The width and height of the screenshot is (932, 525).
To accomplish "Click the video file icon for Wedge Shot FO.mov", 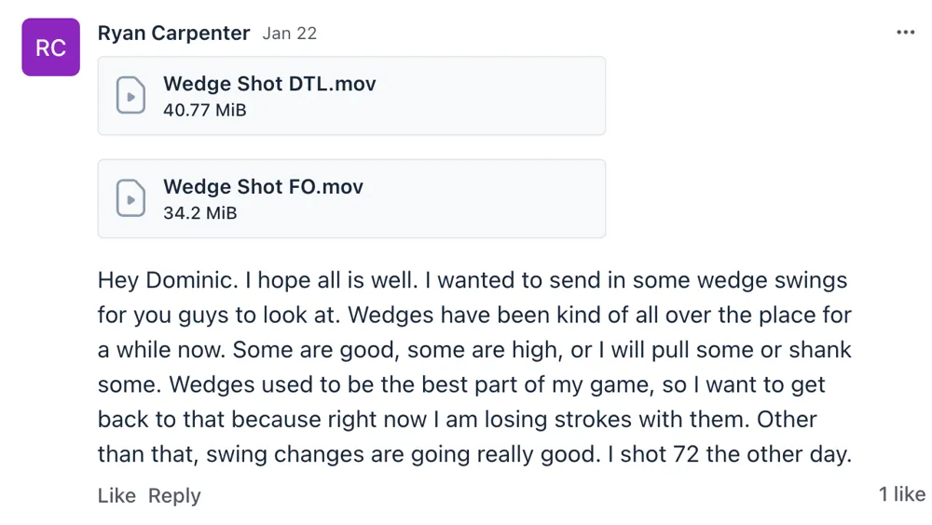I will pyautogui.click(x=130, y=198).
